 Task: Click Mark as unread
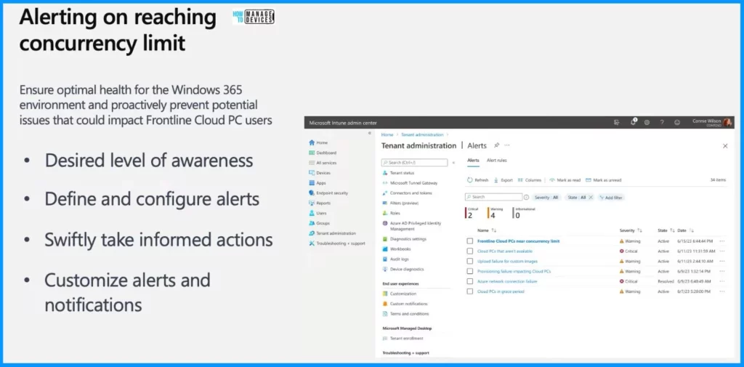tap(604, 180)
